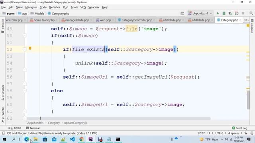Start debugging with the bug icon
255x143 pixels.
(x=224, y=13)
